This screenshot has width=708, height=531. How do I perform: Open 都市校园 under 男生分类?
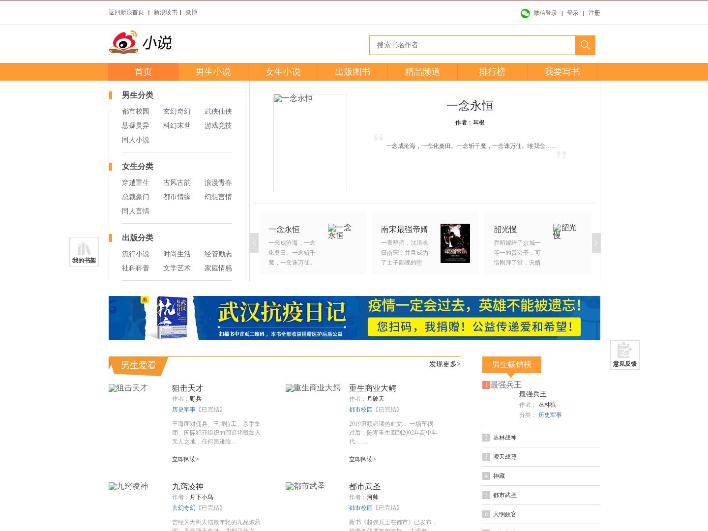[x=136, y=112]
